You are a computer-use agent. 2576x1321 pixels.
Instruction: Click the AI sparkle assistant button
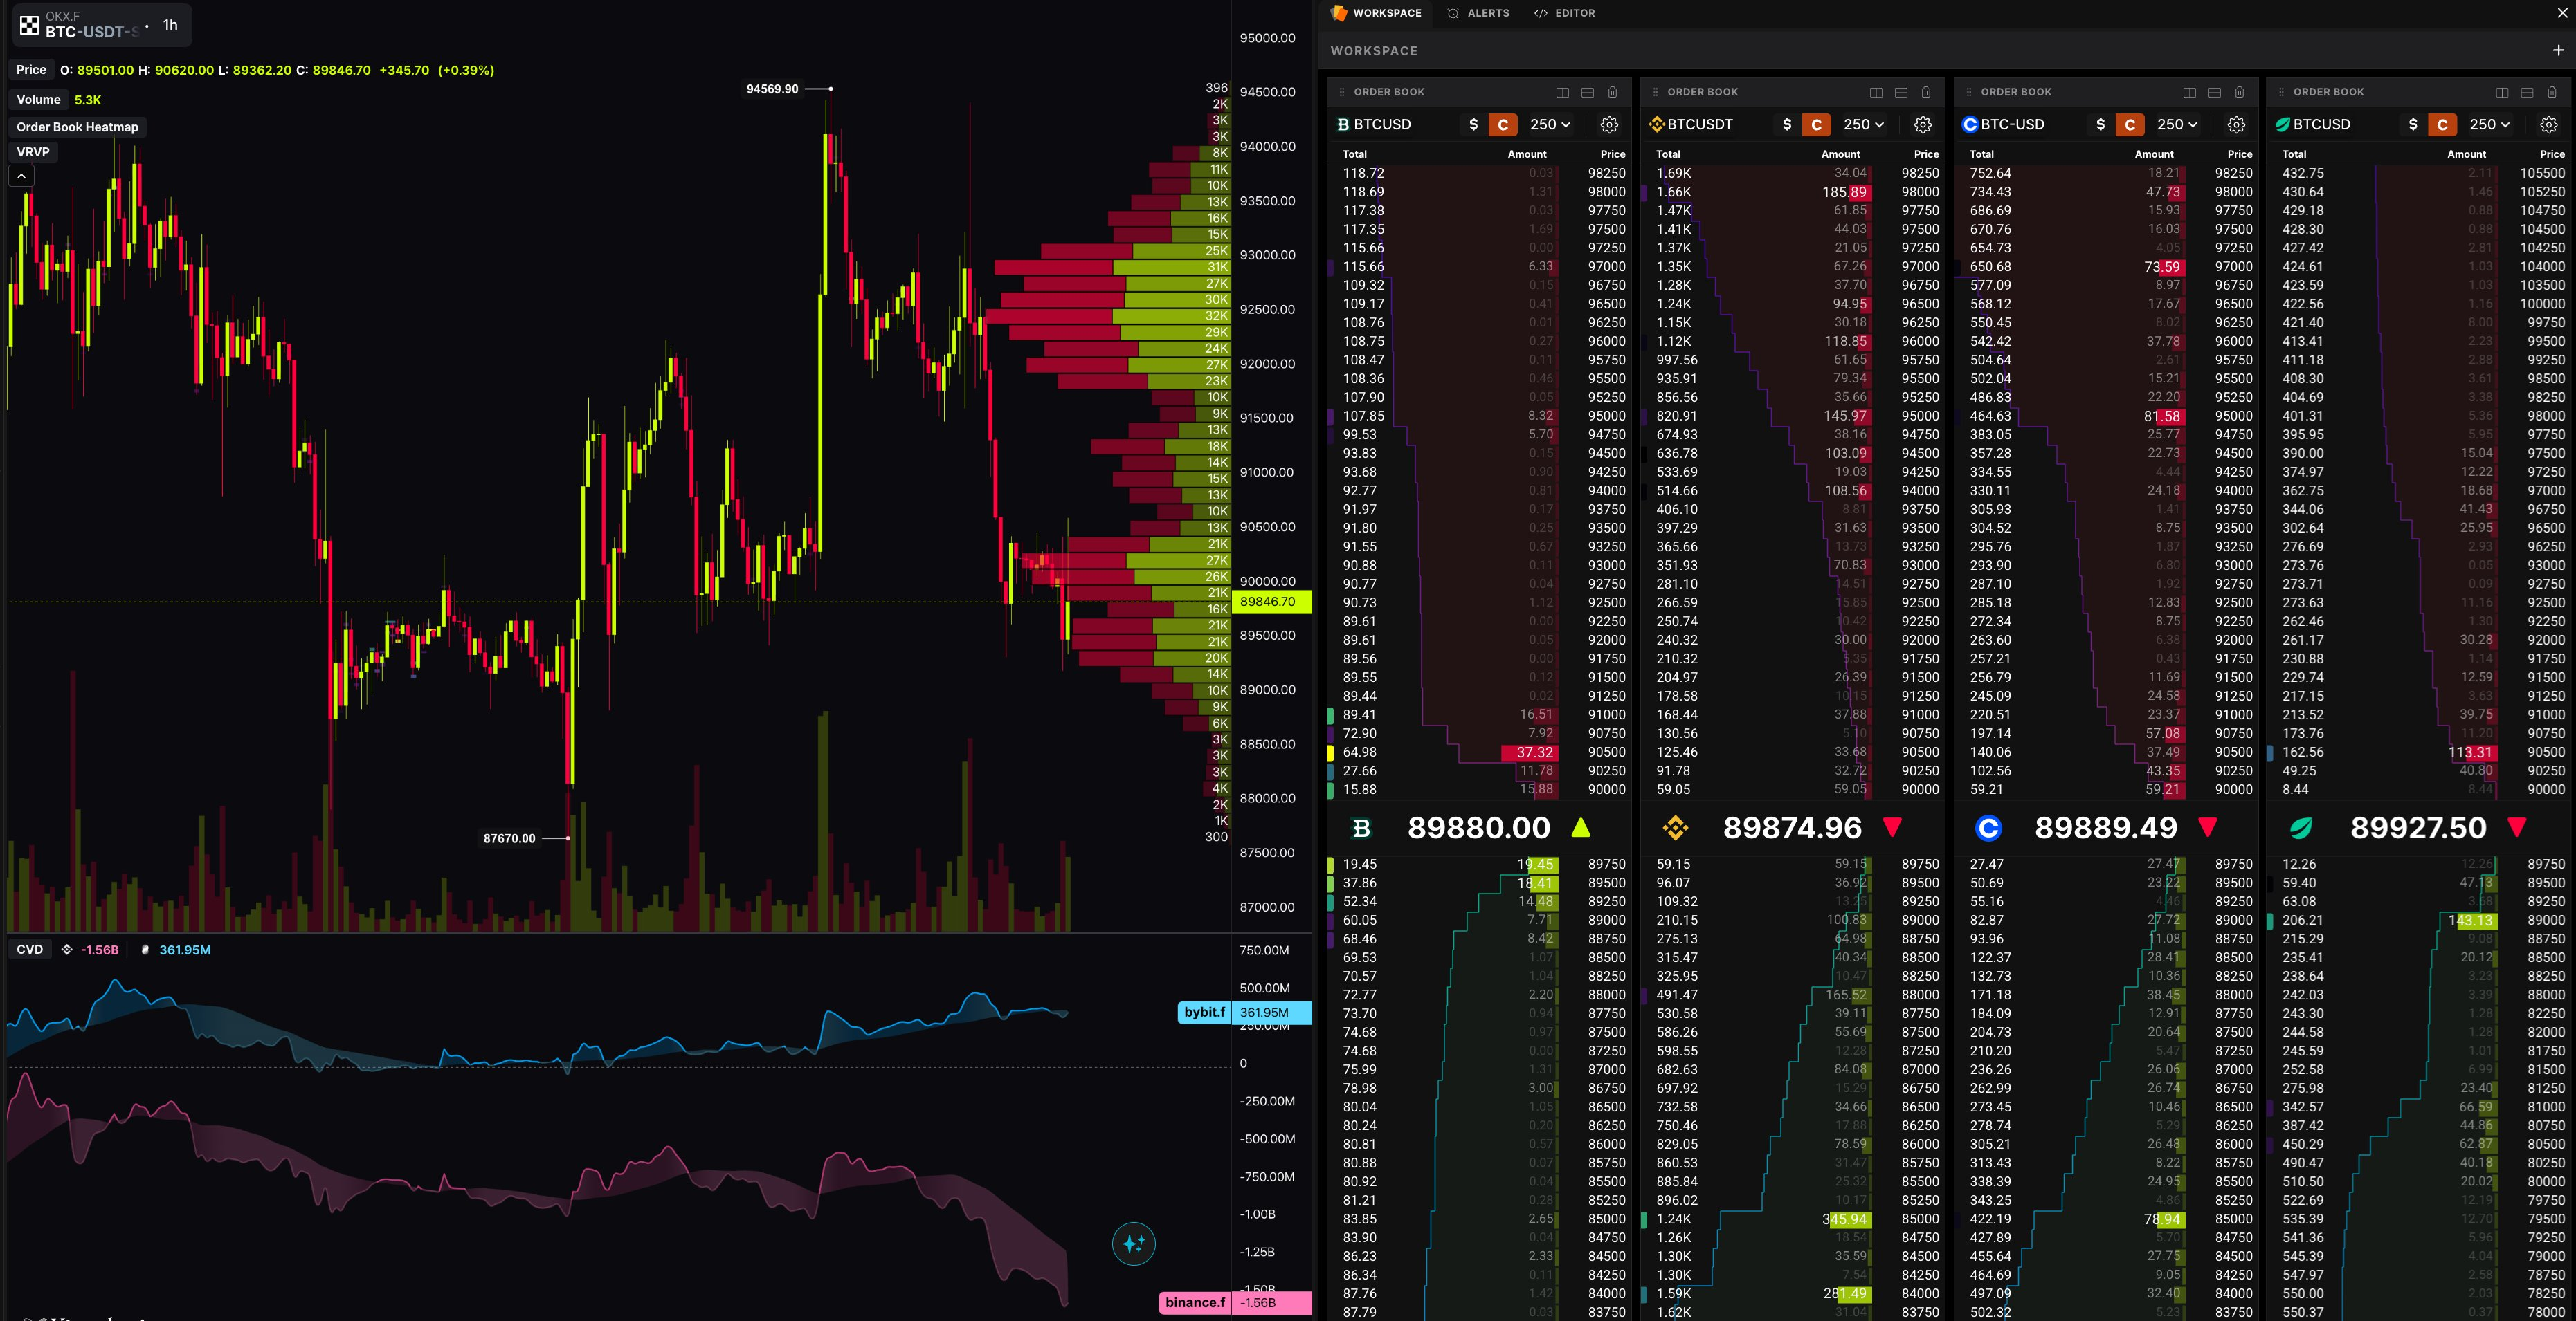tap(1133, 1244)
